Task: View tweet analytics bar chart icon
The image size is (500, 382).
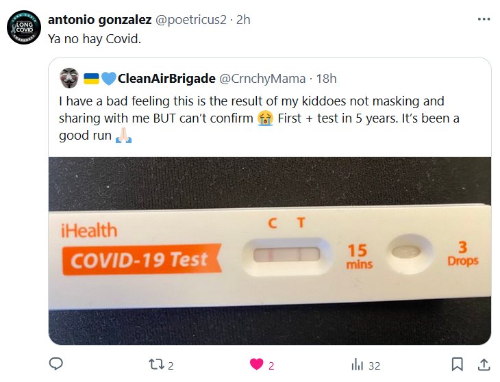Action: pos(356,364)
